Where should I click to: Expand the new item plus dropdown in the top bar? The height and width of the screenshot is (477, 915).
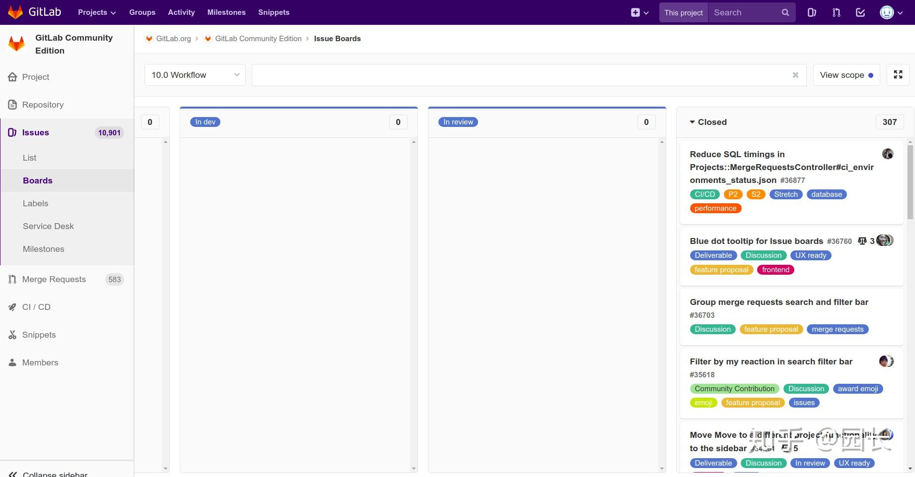tap(640, 12)
